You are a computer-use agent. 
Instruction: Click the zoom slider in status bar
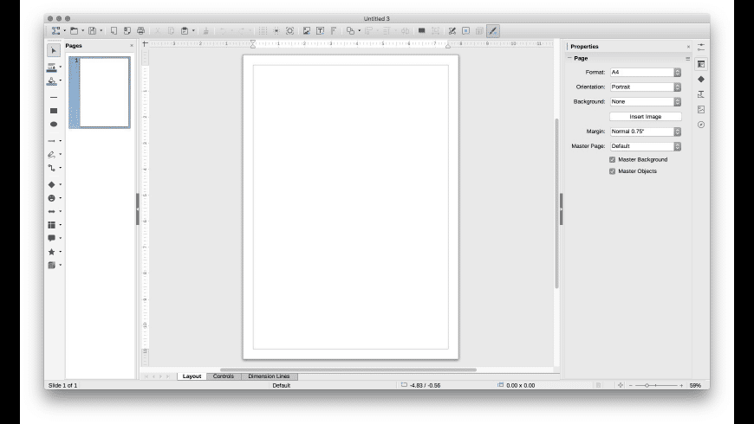point(656,386)
